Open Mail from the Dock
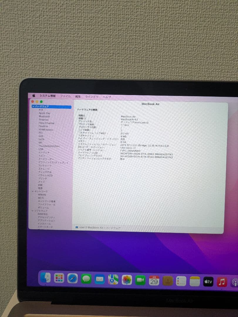238x317 pixels. pos(100,278)
